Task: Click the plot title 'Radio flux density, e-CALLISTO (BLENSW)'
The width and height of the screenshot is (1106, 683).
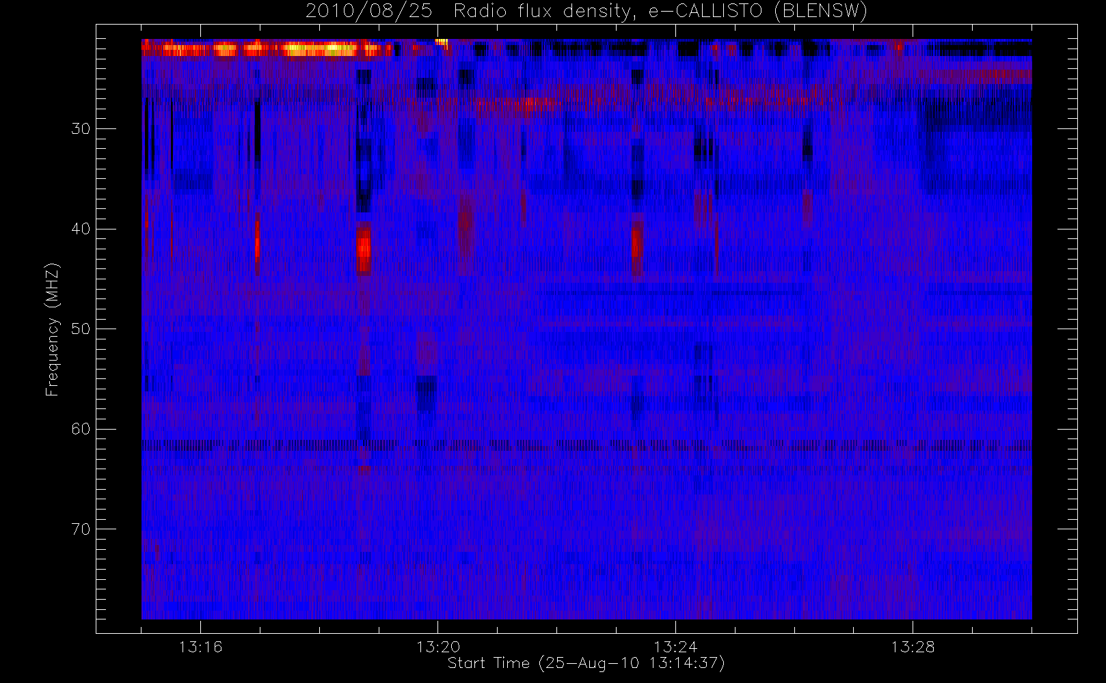Action: tap(660, 12)
